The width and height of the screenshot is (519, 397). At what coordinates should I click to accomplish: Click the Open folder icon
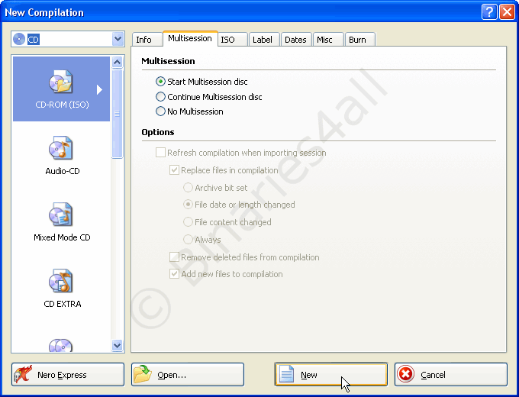[143, 375]
